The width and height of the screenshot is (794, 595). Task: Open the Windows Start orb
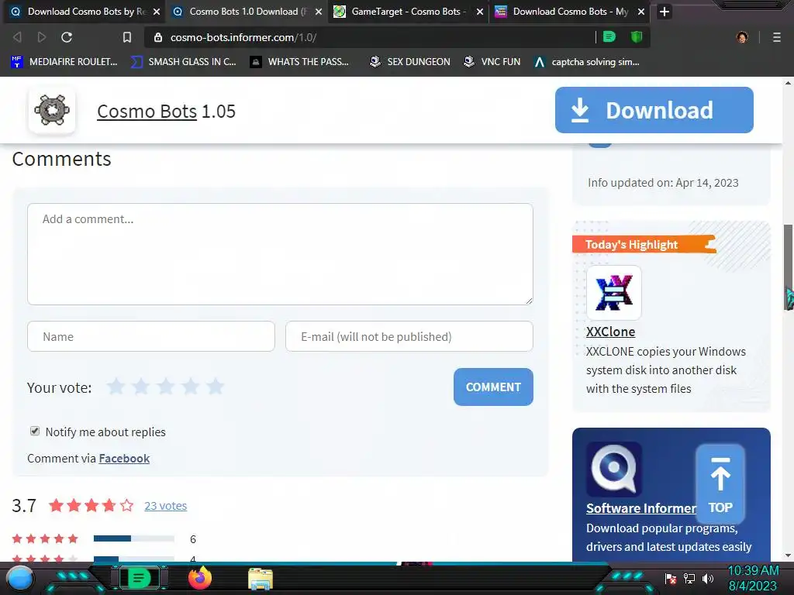(20, 578)
